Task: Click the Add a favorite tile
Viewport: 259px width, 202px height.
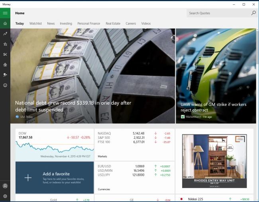Action: (55, 178)
